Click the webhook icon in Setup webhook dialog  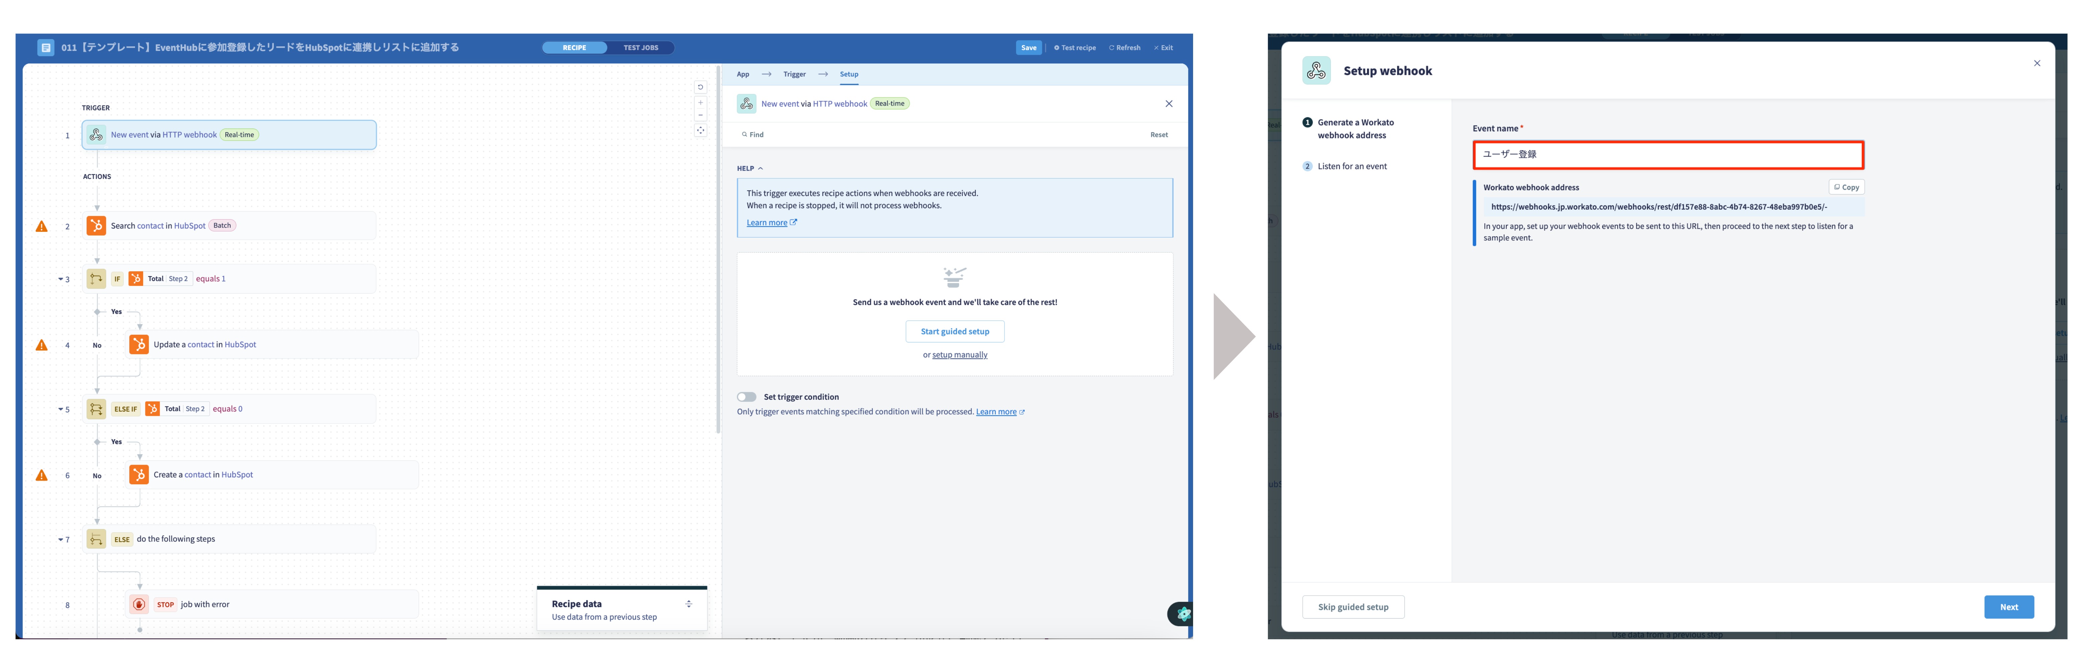click(x=1317, y=70)
